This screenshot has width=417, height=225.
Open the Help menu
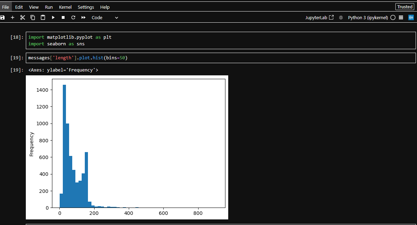coord(105,7)
